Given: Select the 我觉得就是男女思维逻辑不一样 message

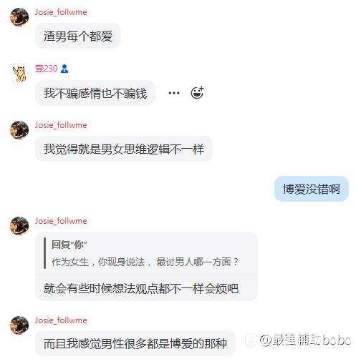Looking at the screenshot, I should point(124,149).
